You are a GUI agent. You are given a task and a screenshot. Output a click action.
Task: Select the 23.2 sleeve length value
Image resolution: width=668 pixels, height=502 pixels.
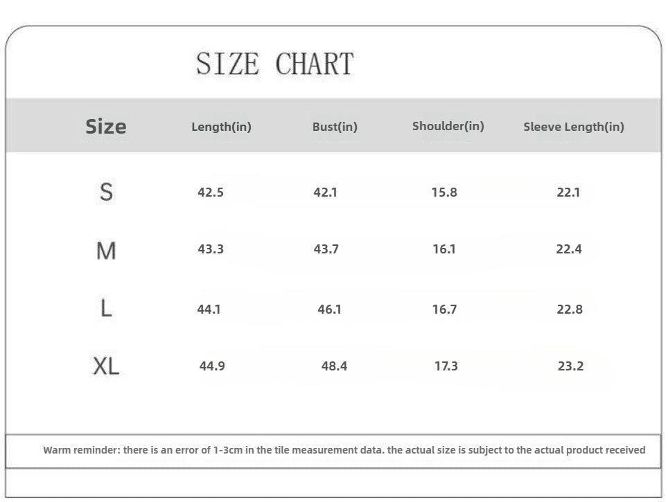click(x=570, y=366)
